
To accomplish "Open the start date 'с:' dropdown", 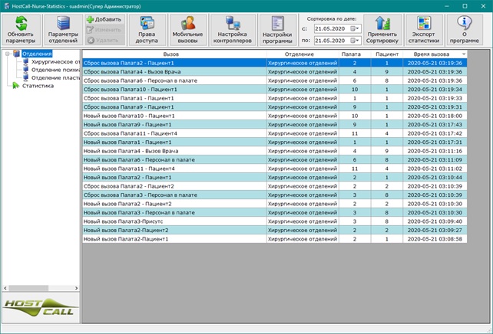I will [356, 28].
